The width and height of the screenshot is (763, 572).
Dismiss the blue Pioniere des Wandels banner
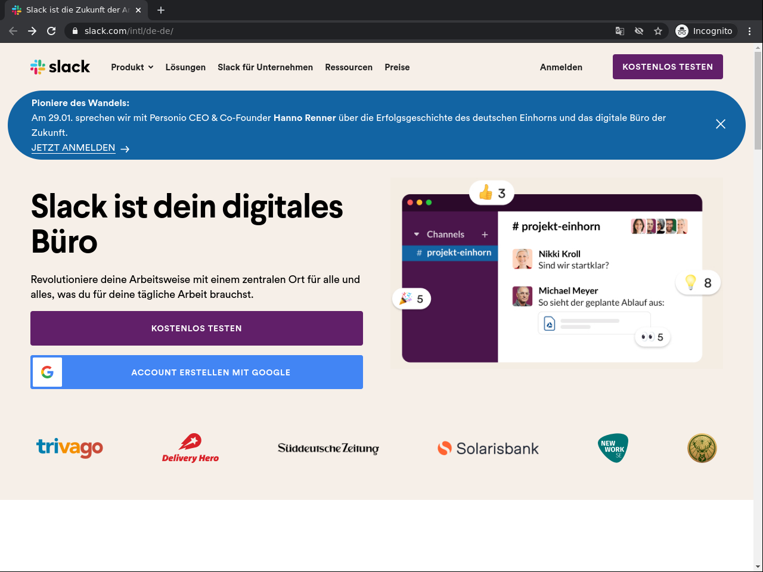(721, 124)
